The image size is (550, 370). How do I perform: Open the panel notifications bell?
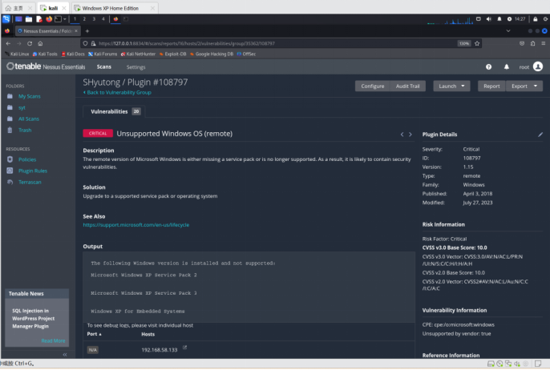point(499,19)
